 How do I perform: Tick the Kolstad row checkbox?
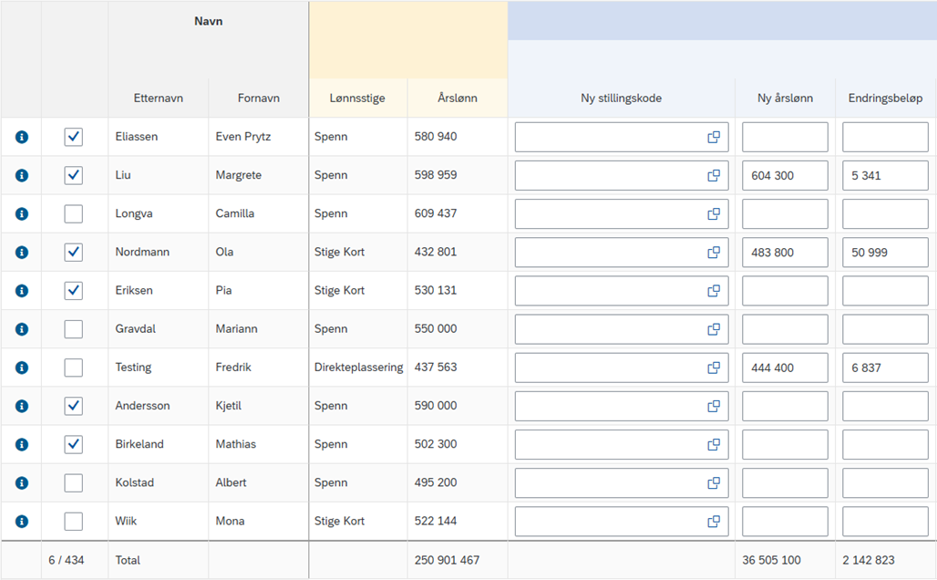(74, 482)
